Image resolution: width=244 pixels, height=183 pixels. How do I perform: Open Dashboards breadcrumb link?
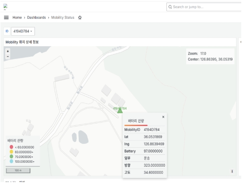36,17
